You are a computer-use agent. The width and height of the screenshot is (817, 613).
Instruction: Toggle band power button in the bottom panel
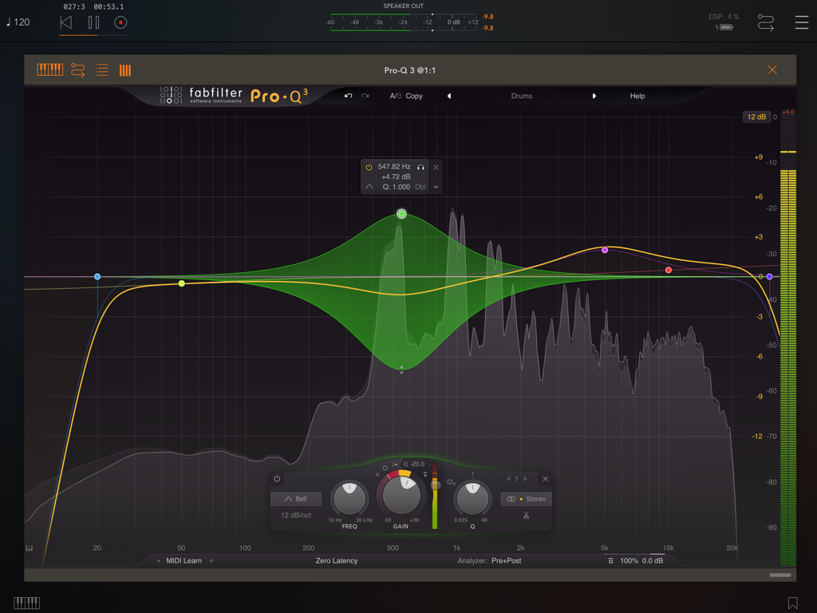275,478
